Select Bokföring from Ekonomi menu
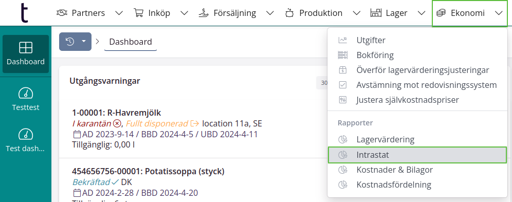Screen dimensions: 512x202 coord(417,55)
